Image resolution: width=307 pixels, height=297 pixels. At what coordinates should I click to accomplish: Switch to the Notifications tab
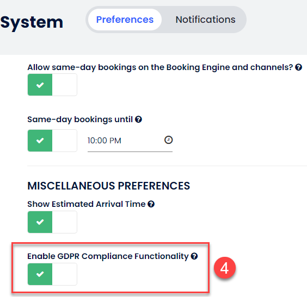click(x=205, y=20)
